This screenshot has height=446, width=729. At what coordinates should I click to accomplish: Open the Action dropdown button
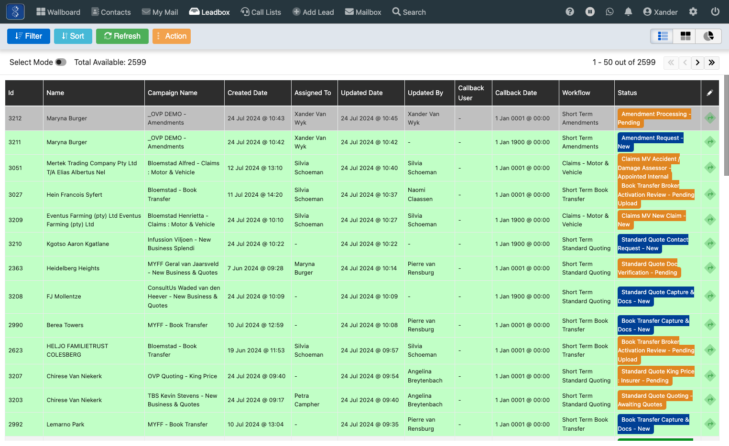tap(172, 36)
